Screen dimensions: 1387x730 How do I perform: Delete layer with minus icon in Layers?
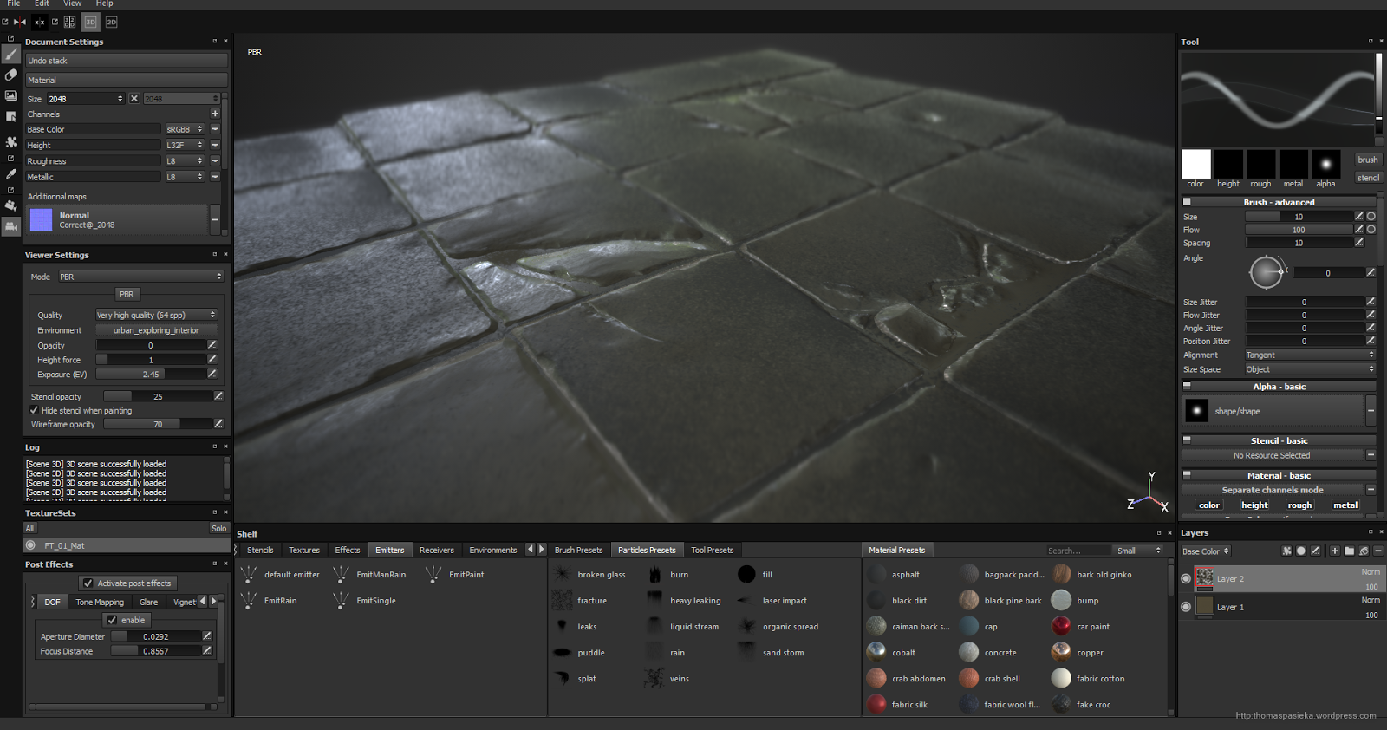tap(1378, 551)
